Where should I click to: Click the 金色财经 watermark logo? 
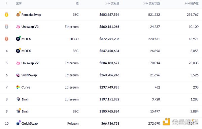180,122
